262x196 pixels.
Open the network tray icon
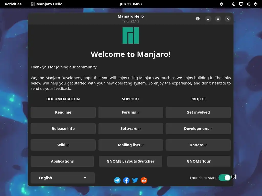pyautogui.click(x=241, y=4)
